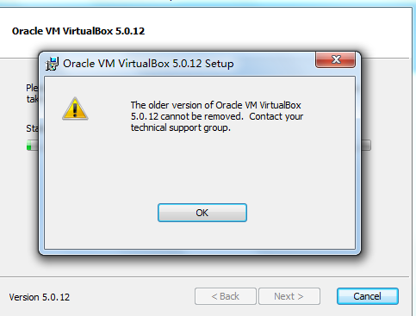
Task: Click the word 'Setup' in the dialog title bar
Action: pyautogui.click(x=220, y=64)
